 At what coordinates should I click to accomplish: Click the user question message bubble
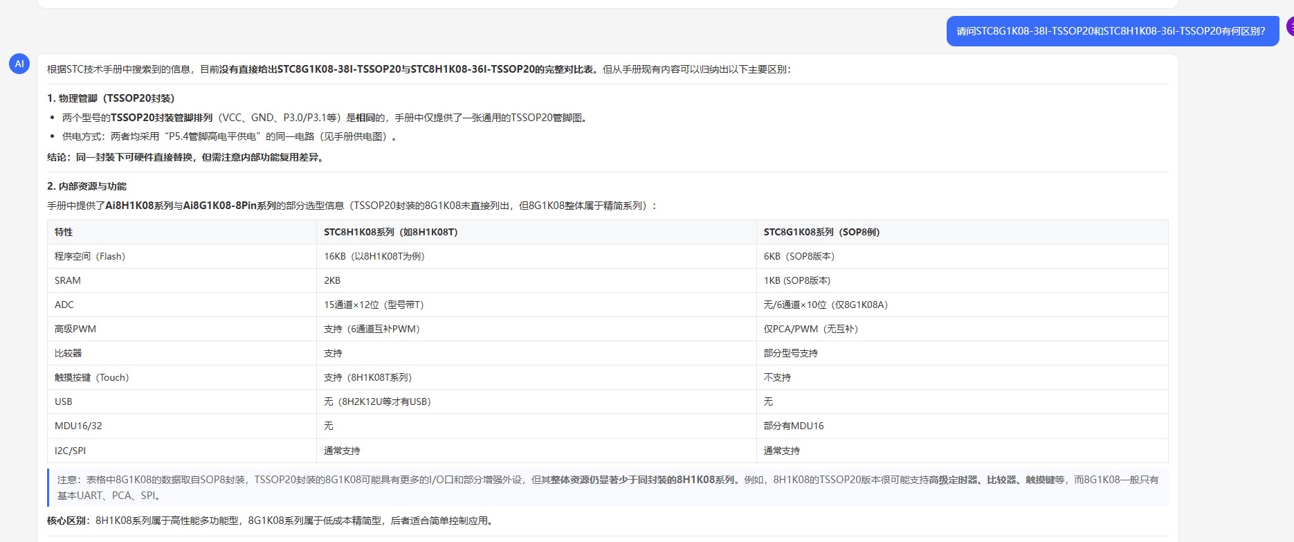(x=1112, y=31)
